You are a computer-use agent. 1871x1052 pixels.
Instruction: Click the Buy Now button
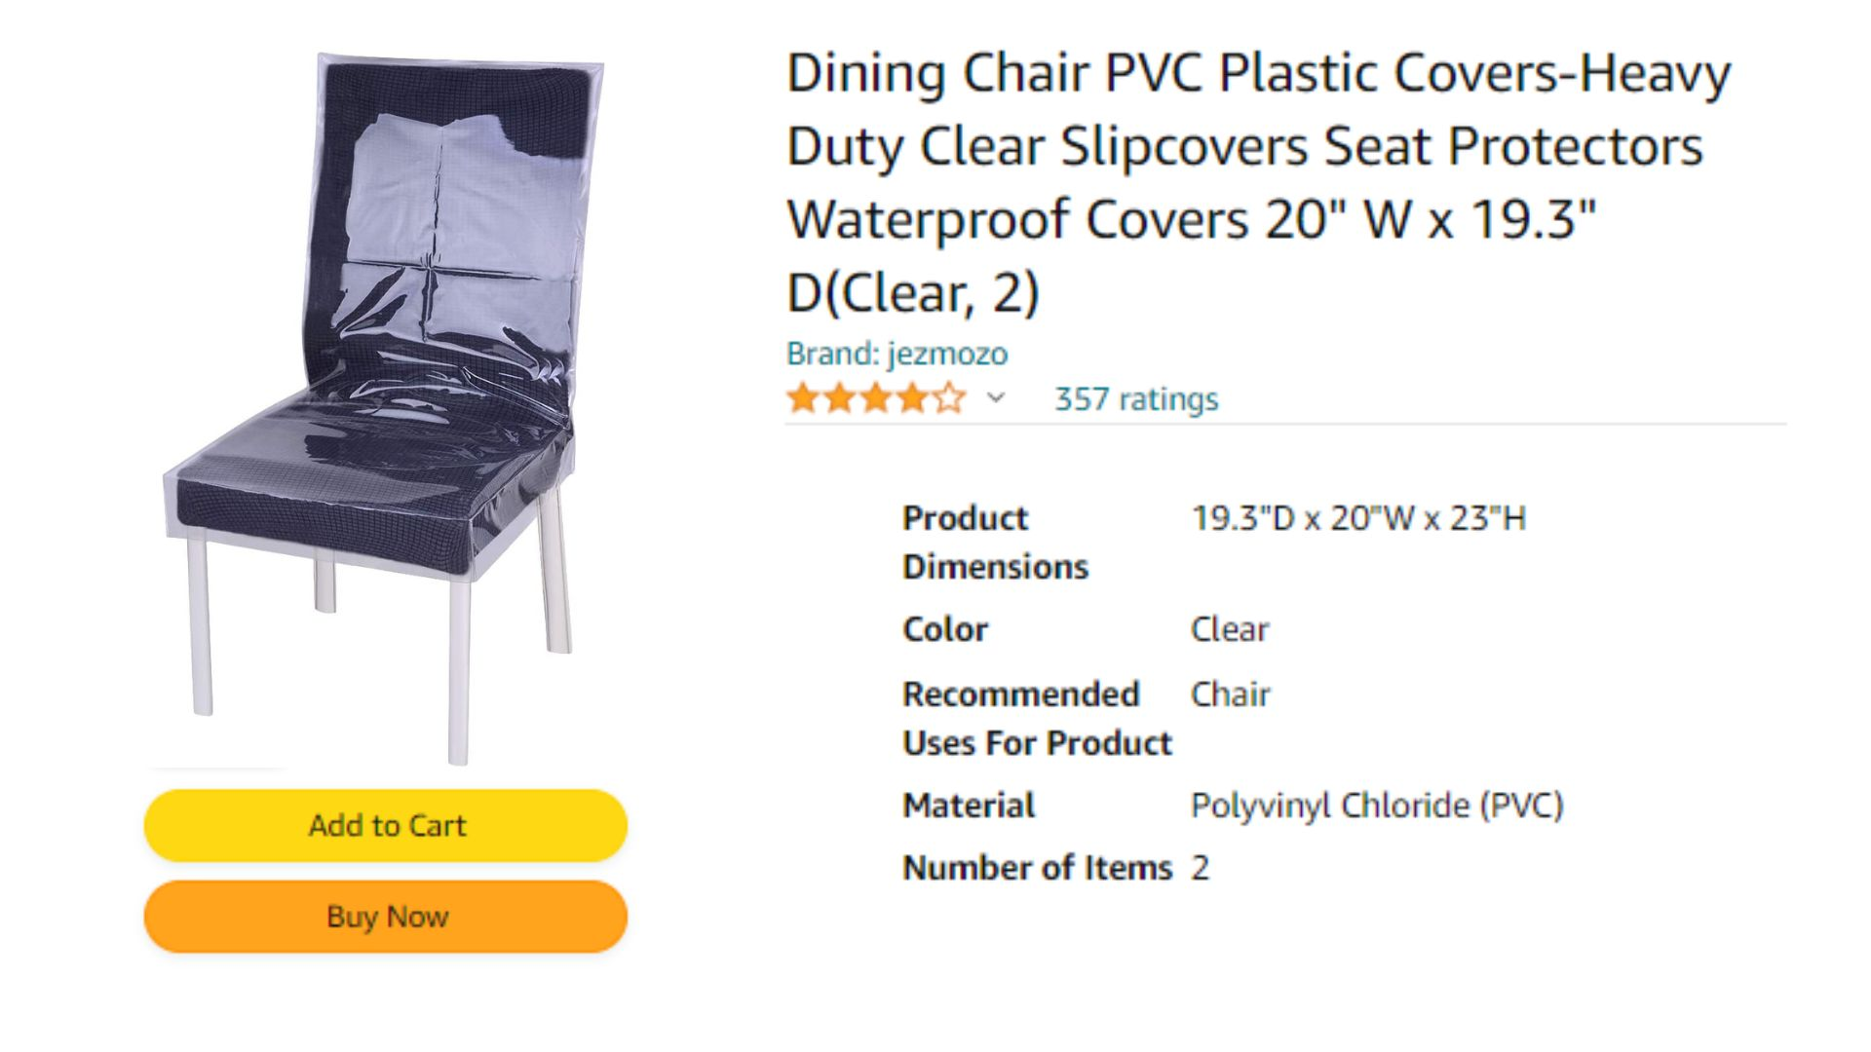pos(386,917)
